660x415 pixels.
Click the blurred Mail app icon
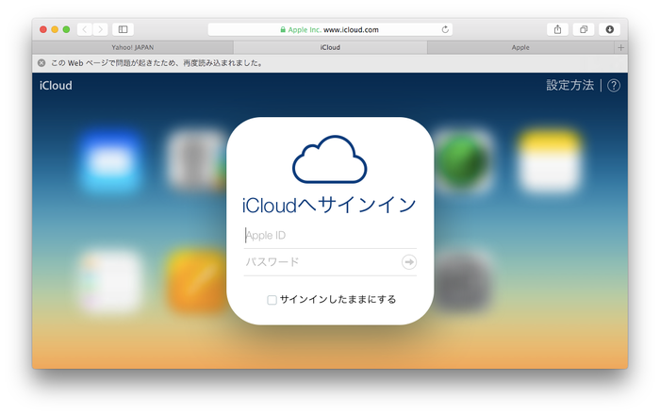coord(110,160)
